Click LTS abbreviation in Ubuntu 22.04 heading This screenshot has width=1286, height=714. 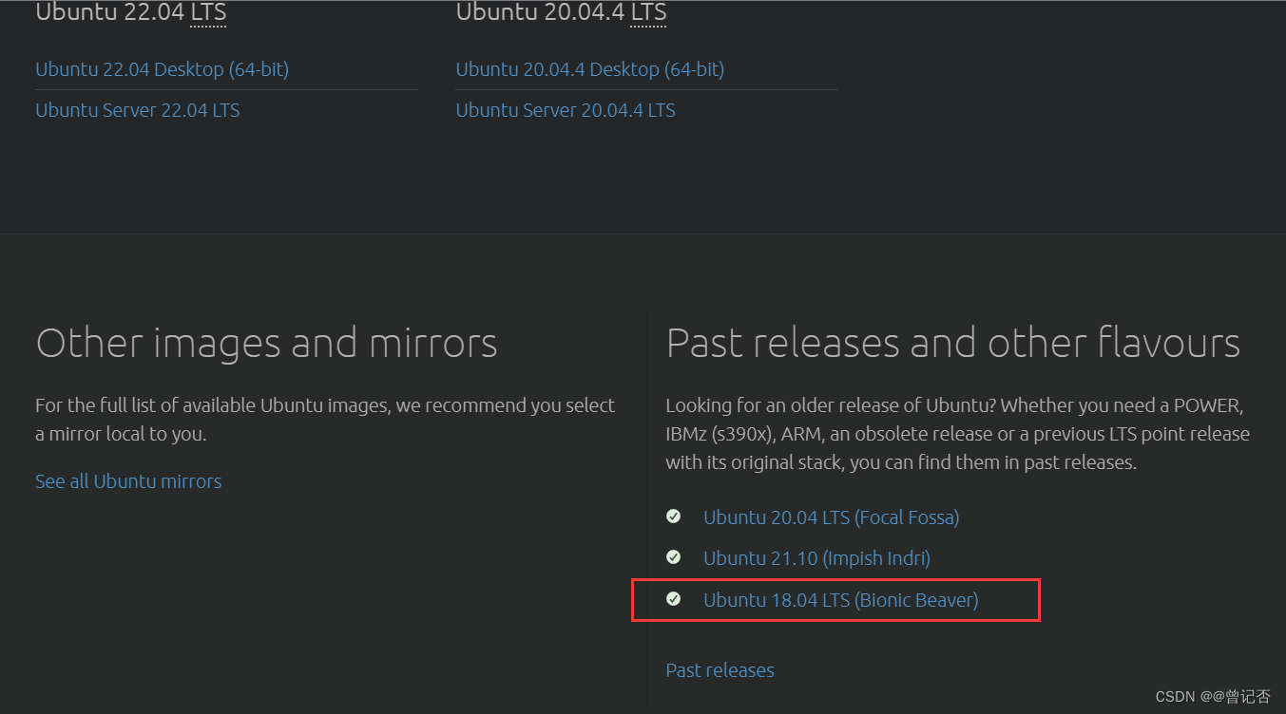208,13
